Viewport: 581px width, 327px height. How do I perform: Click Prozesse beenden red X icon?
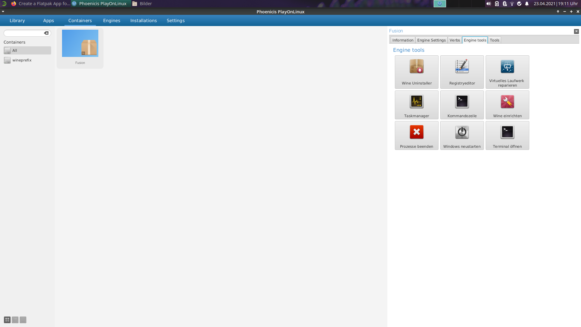pyautogui.click(x=416, y=132)
